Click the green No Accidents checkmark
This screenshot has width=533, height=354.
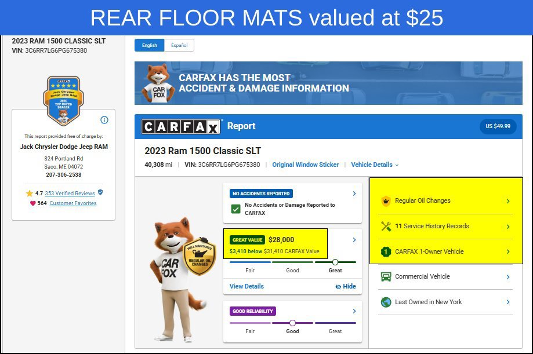point(235,209)
